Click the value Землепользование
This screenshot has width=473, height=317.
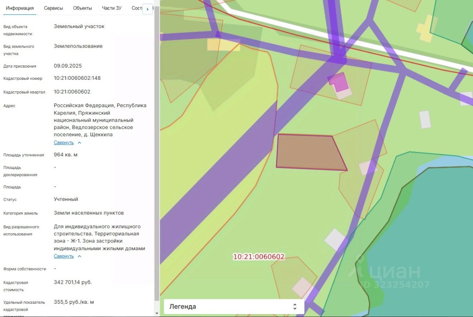[78, 46]
